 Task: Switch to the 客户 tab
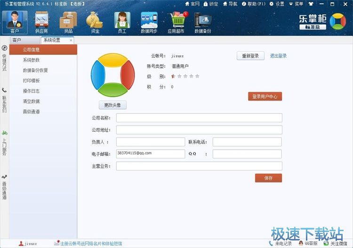pyautogui.click(x=25, y=40)
